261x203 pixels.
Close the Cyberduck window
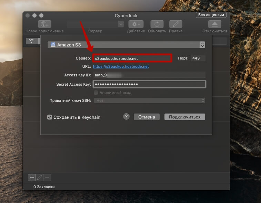pos(28,15)
